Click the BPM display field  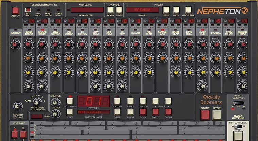pyautogui.click(x=36, y=116)
